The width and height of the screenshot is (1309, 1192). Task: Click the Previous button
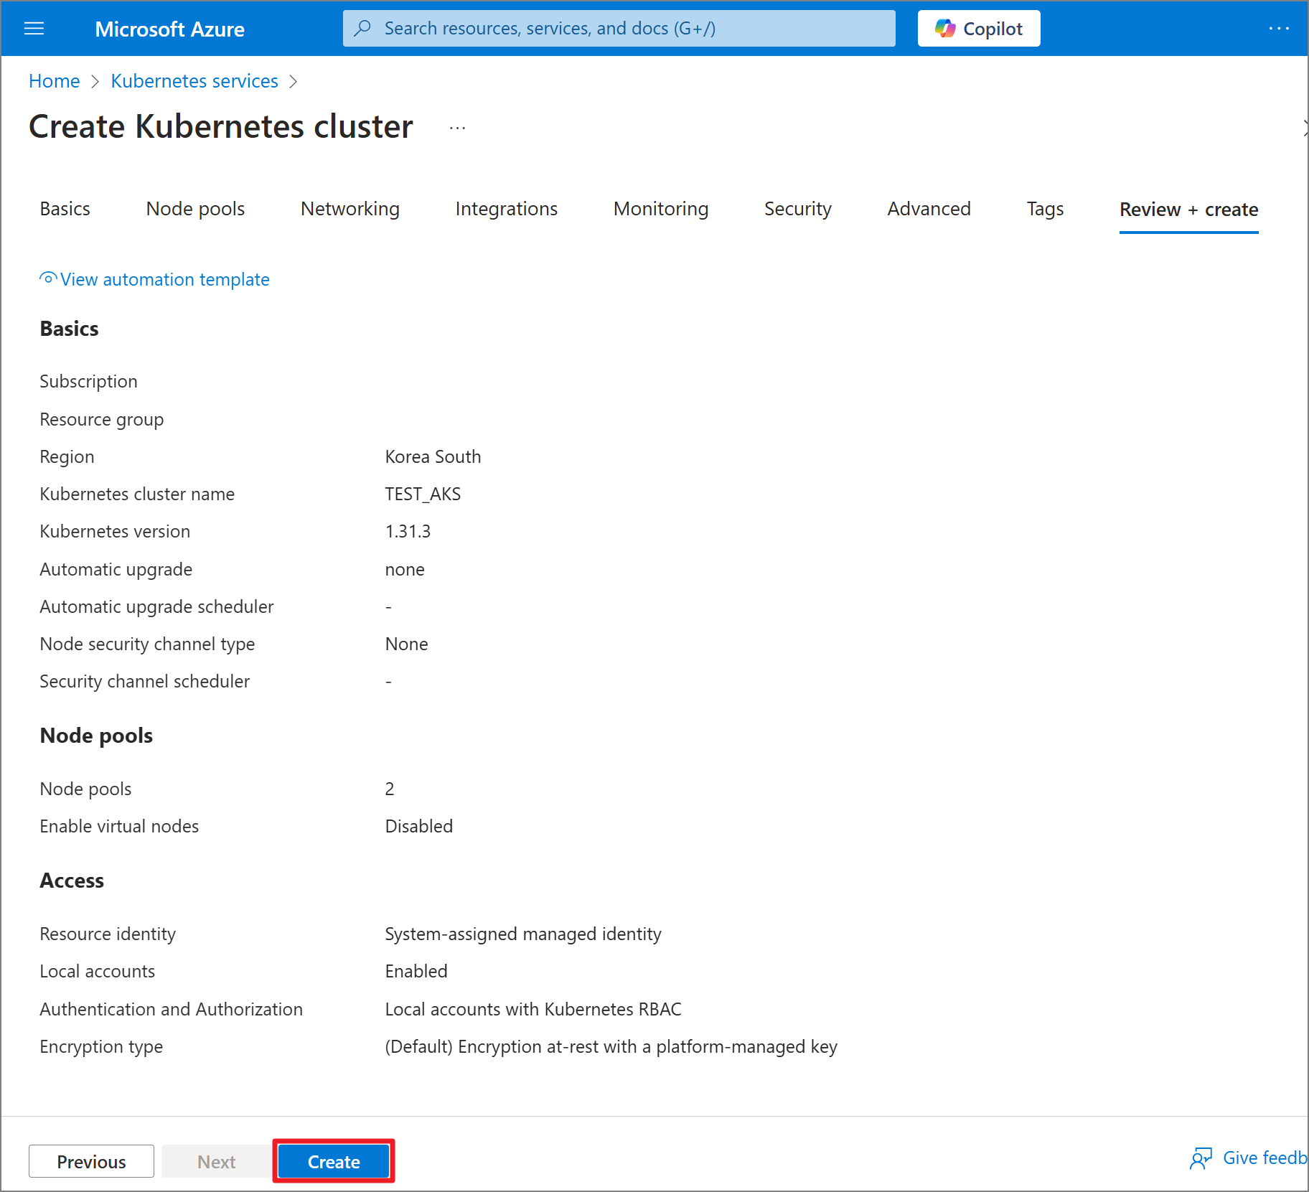point(91,1161)
